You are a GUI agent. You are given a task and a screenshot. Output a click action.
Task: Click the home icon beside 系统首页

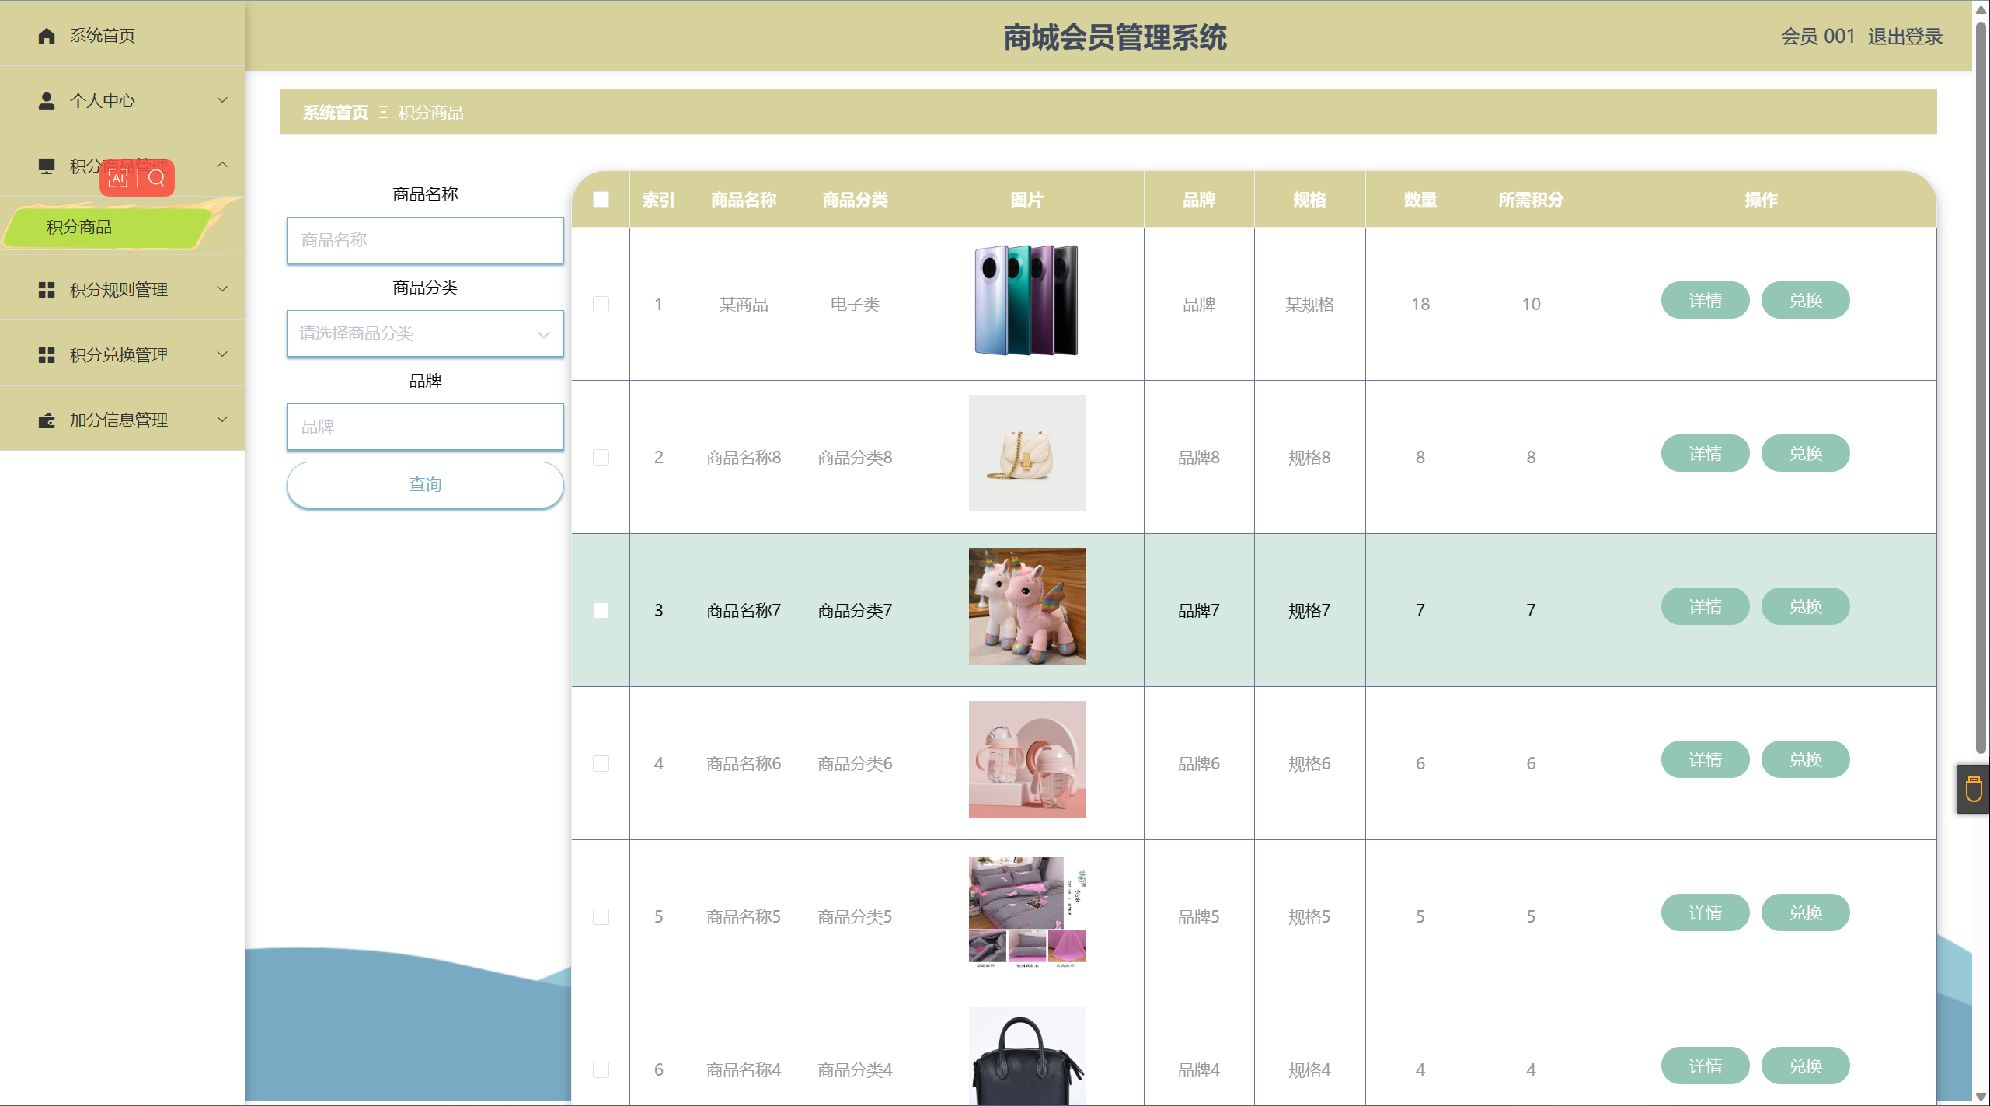click(47, 36)
